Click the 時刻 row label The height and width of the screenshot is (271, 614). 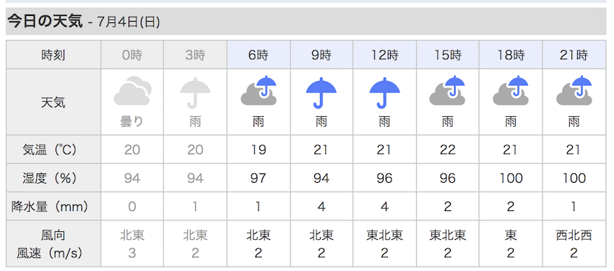pos(53,55)
